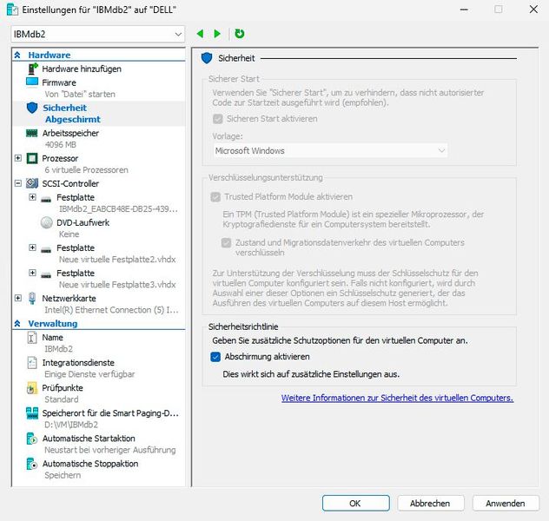Viewport: 549px width, 521px height.
Task: Select Speicherort für die Smart Paging entry
Action: coord(110,412)
